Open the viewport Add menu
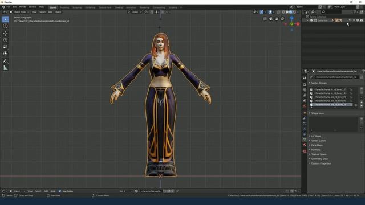The width and height of the screenshot is (365, 205). coord(50,12)
